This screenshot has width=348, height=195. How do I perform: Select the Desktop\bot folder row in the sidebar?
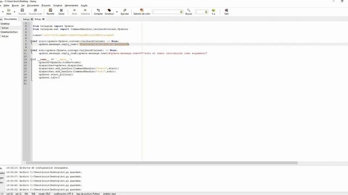click(x=9, y=32)
